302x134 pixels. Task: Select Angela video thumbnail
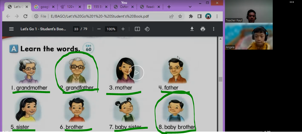[x=249, y=36]
